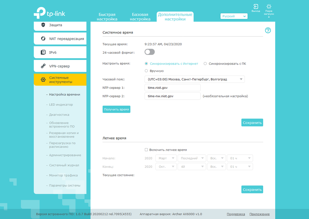Click the NTP-сервер 2 input field
309x219 pixels.
tap(172, 96)
